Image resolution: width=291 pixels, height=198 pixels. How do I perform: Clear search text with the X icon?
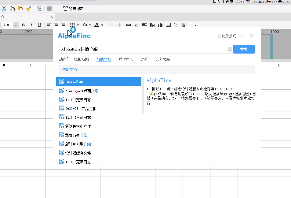[230, 49]
